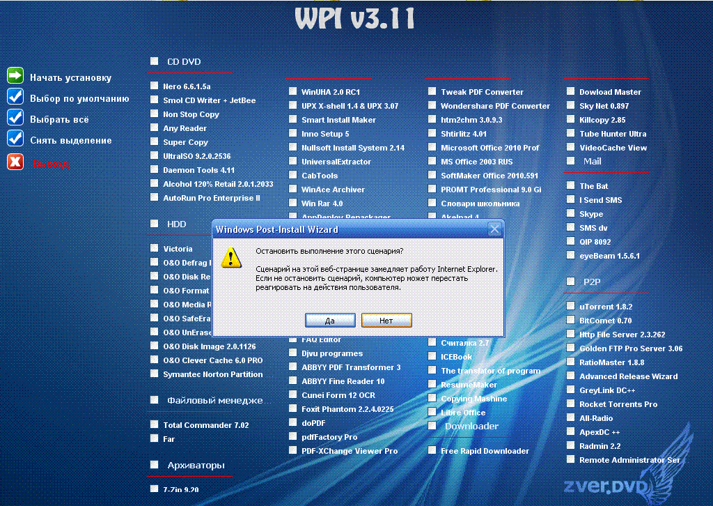Check the Skype checkbox
The image size is (713, 506).
tap(571, 213)
